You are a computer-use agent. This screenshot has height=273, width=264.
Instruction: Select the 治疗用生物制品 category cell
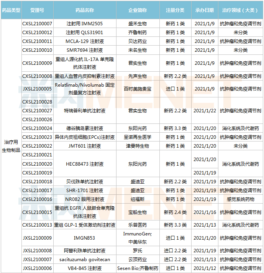11,146
